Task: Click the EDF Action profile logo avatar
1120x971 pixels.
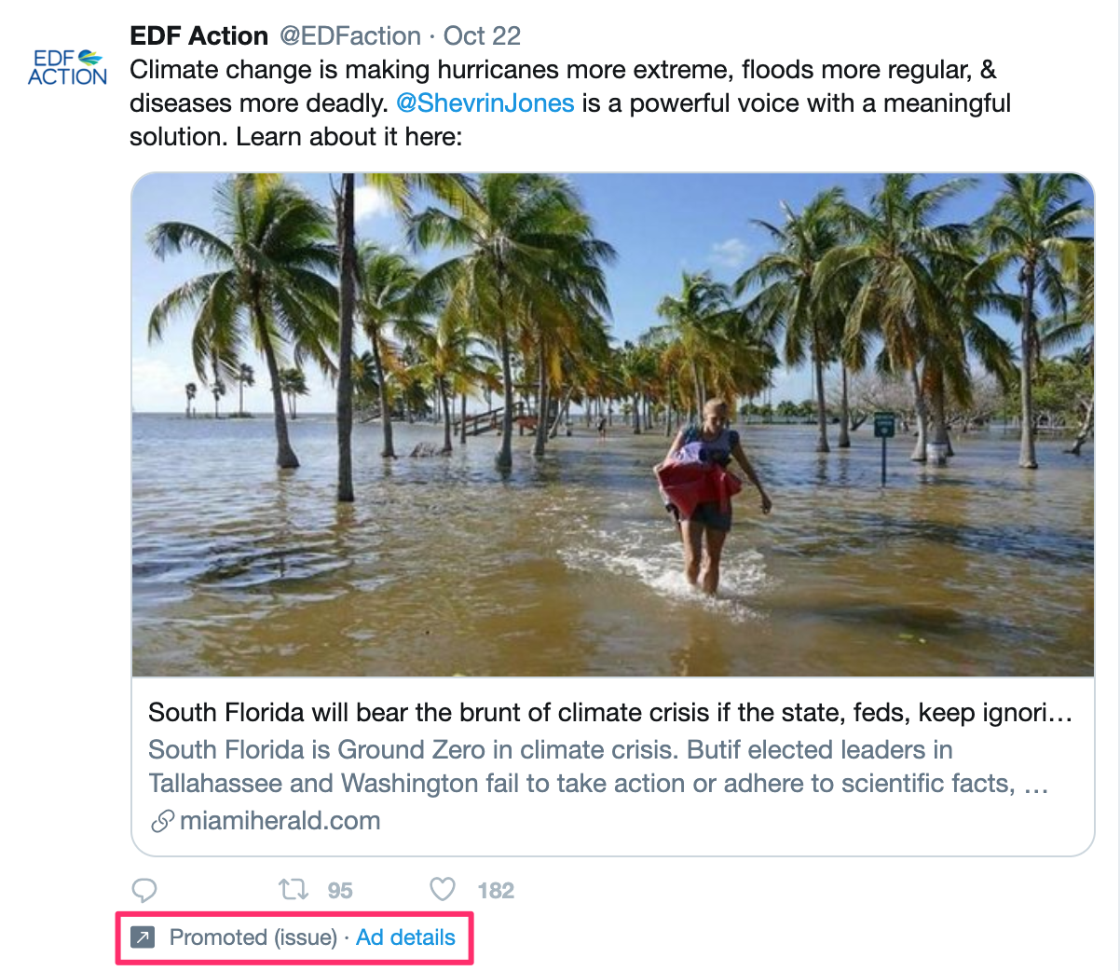Action: pos(67,68)
